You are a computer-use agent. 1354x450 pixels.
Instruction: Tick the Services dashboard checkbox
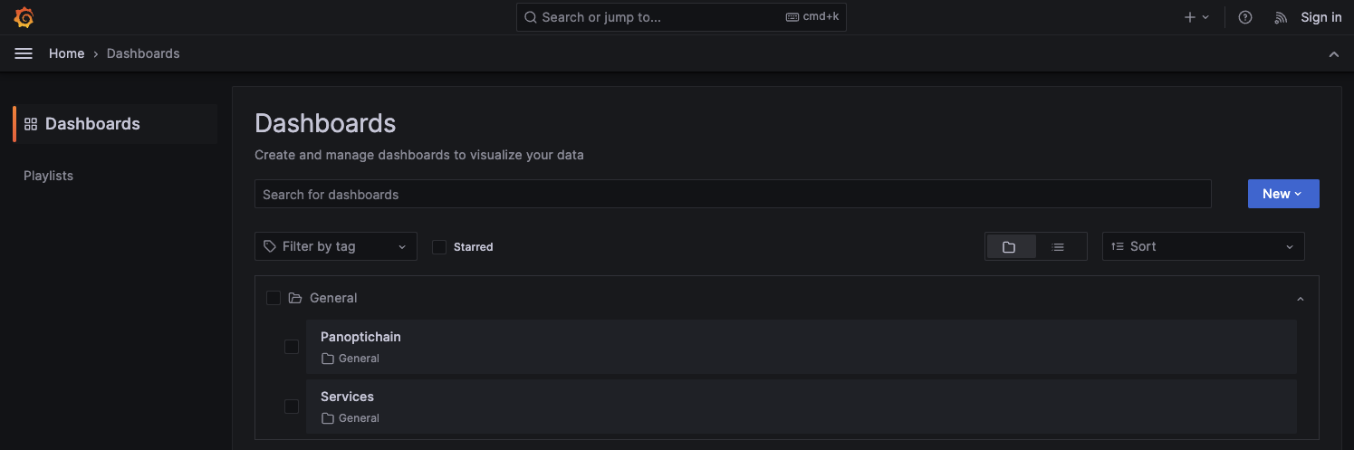point(292,407)
